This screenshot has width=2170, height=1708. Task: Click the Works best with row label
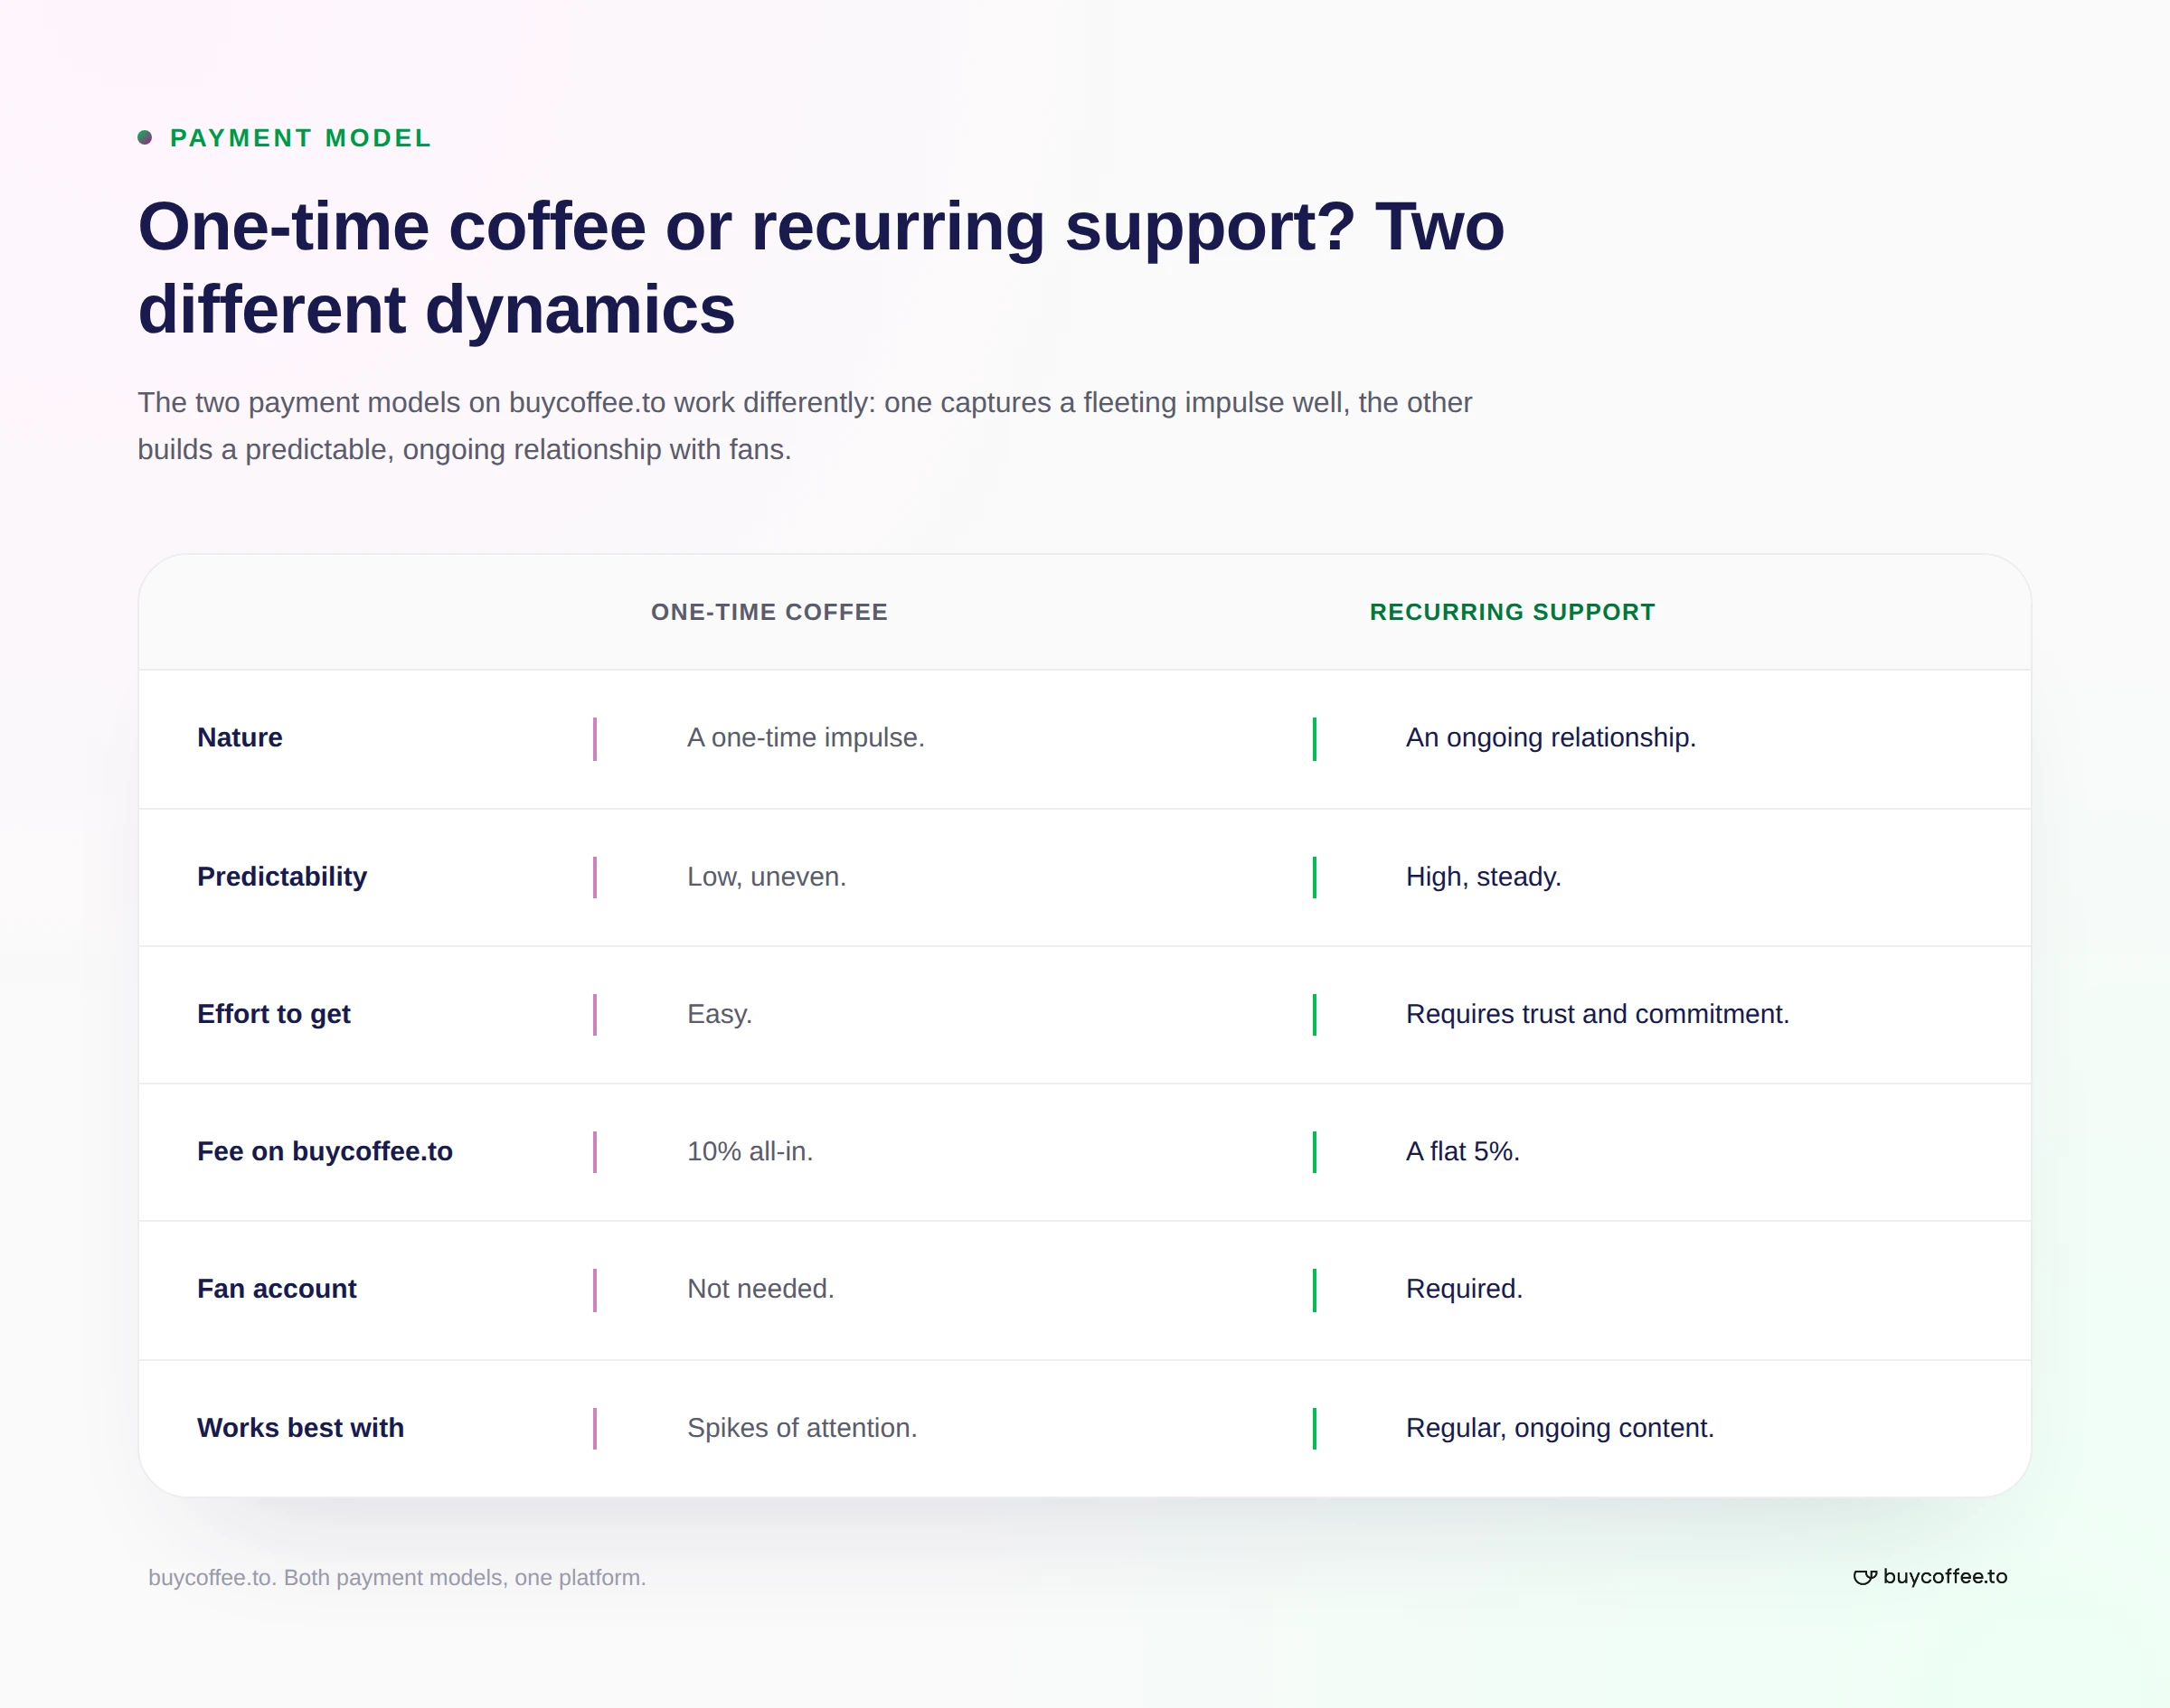pos(301,1428)
